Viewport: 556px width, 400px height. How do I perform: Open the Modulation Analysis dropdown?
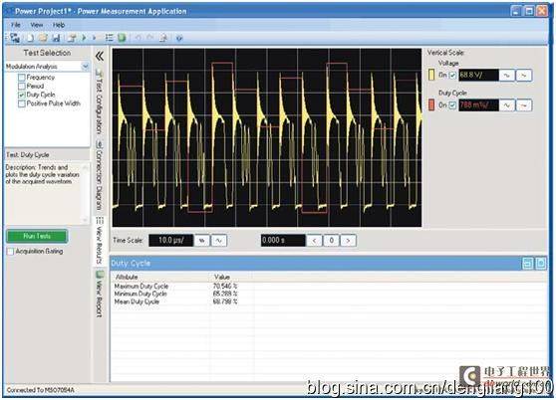(85, 67)
